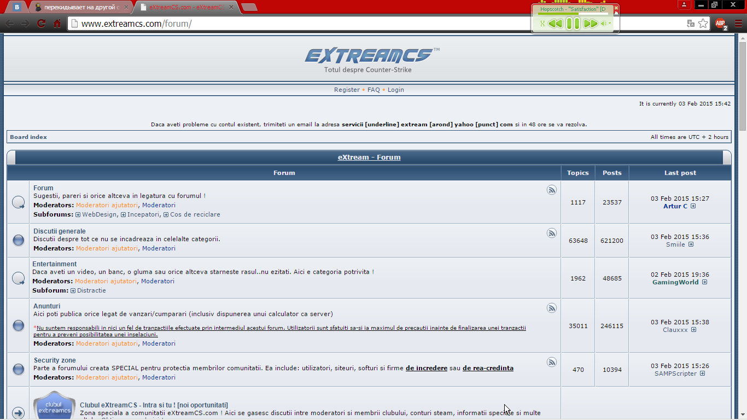Open the Chrome menu hamburger icon
Viewport: 747px width, 420px height.
(738, 24)
